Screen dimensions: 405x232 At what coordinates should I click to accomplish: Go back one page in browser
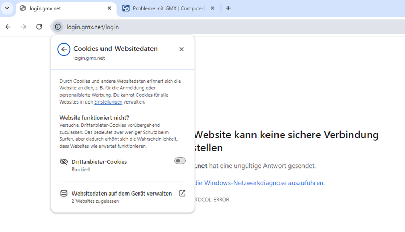tap(8, 27)
